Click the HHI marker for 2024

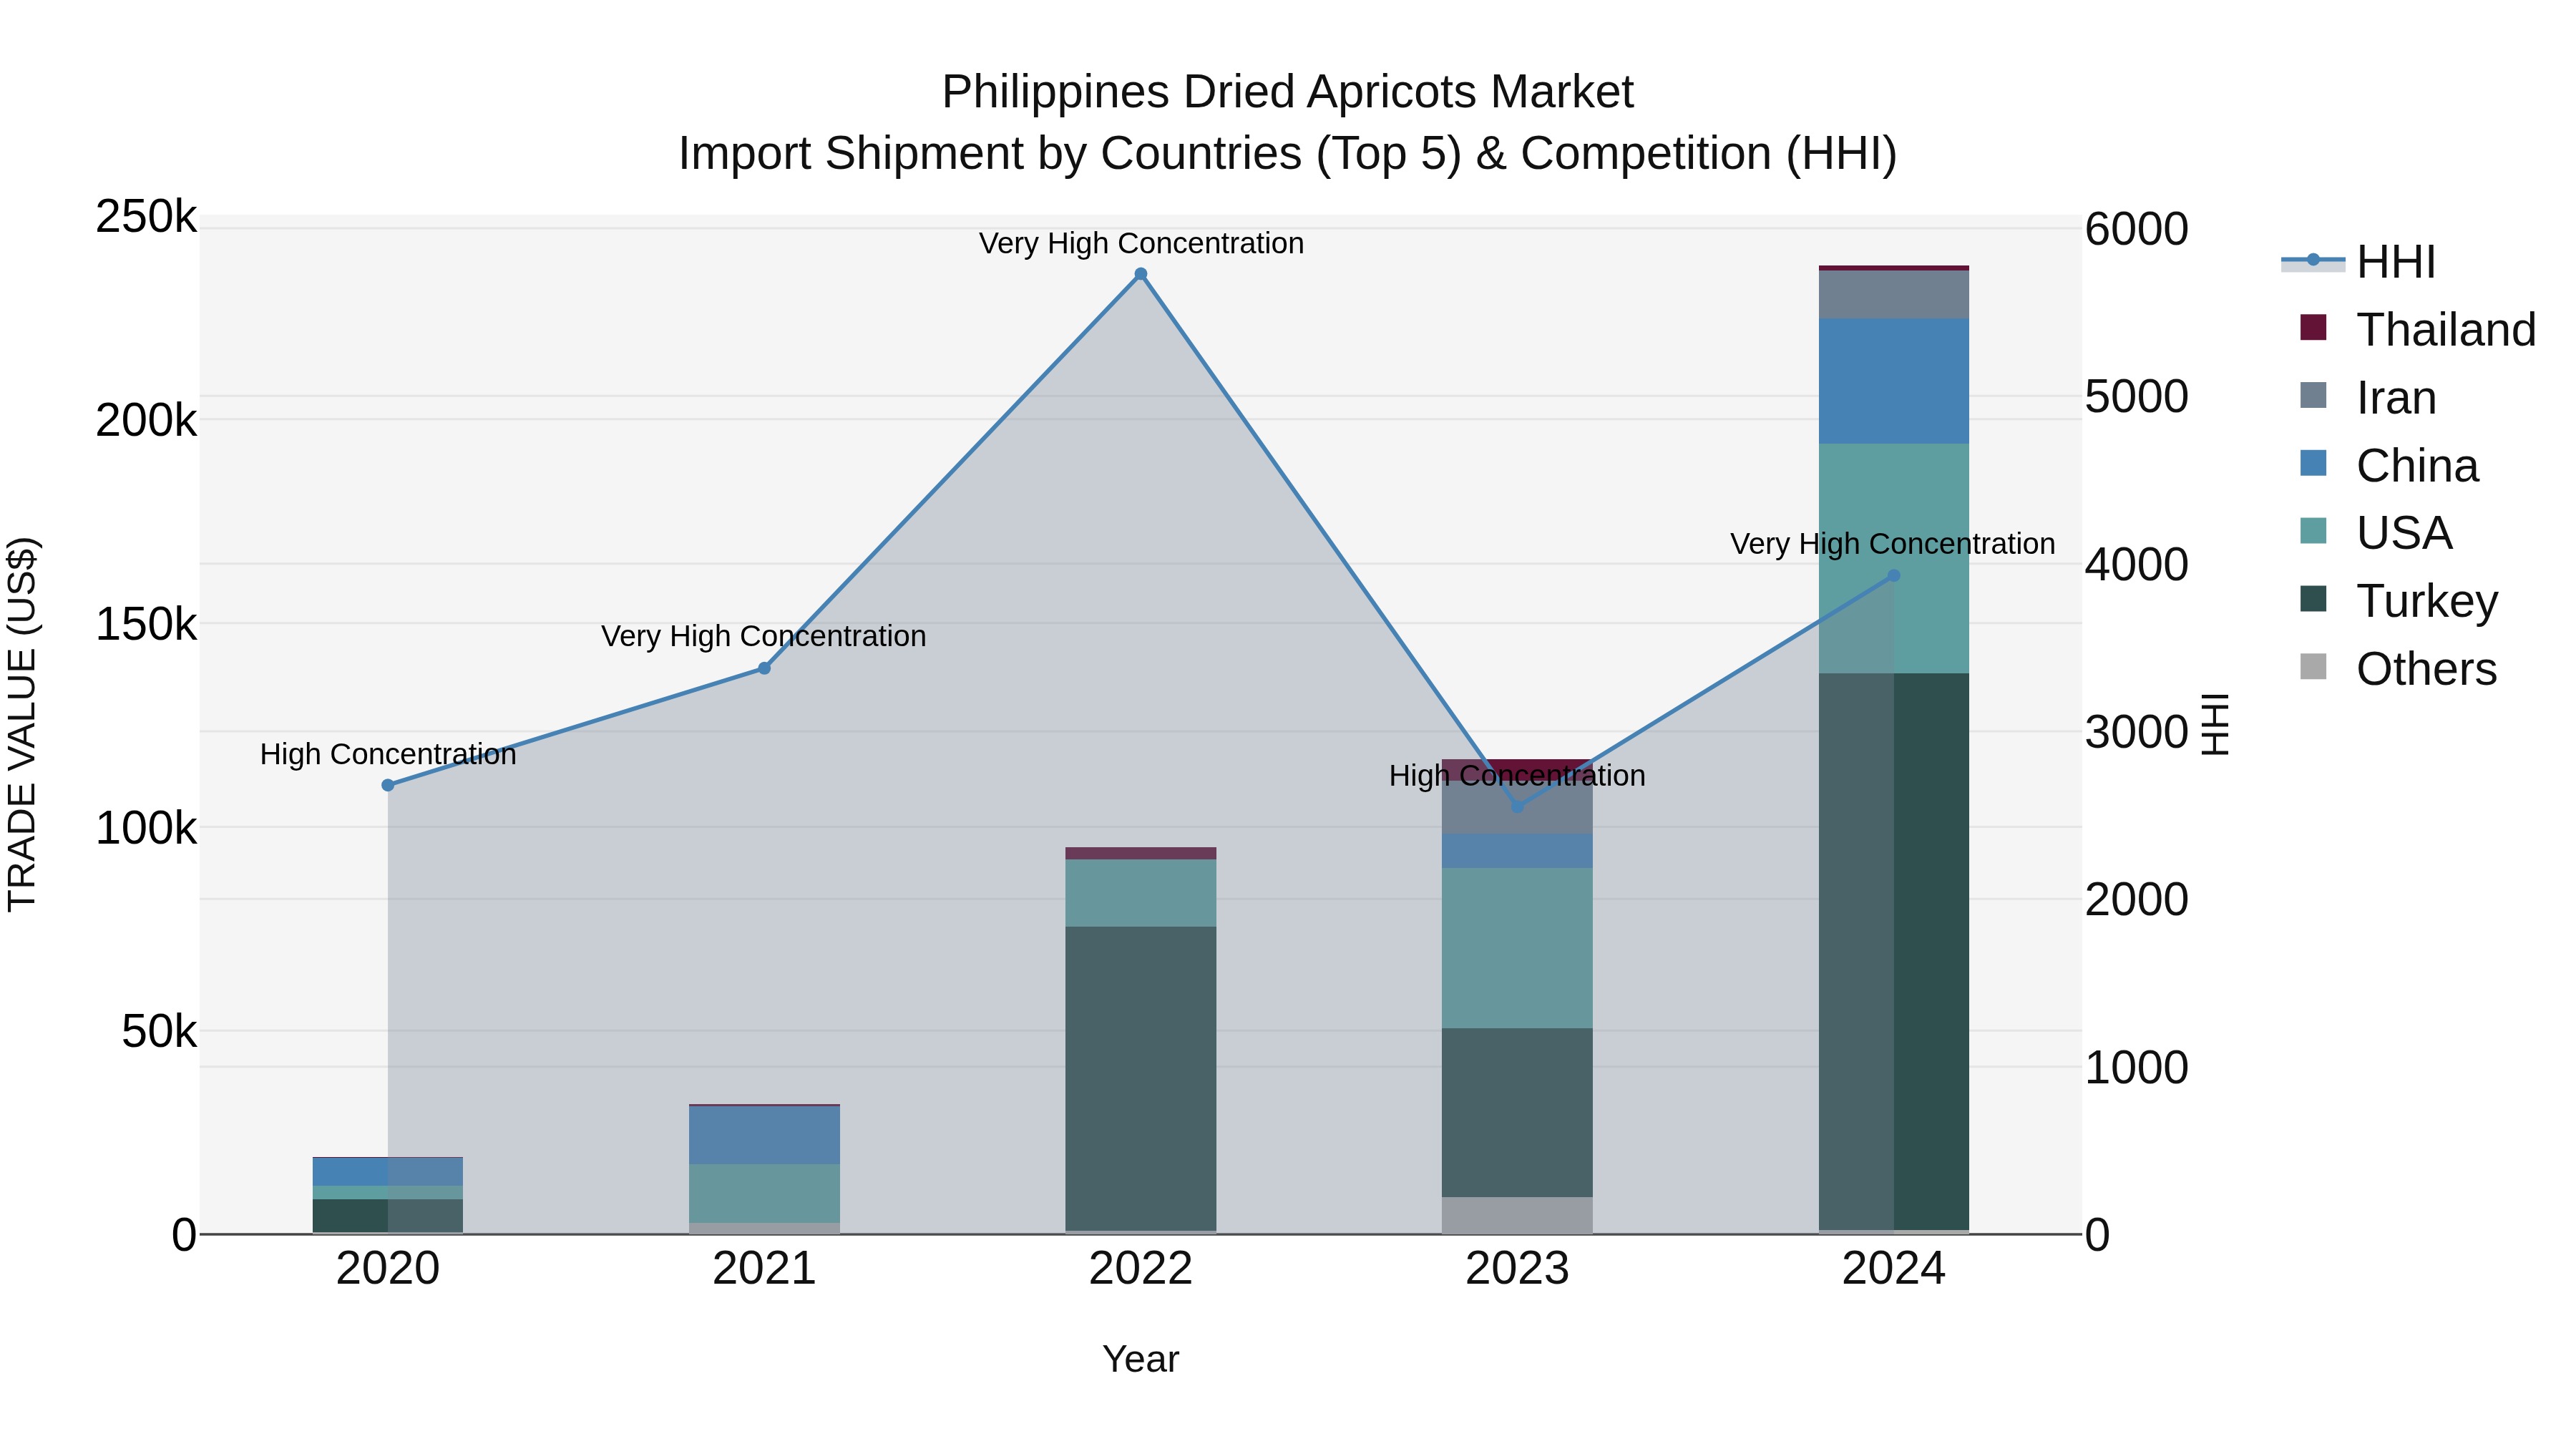[x=1893, y=576]
